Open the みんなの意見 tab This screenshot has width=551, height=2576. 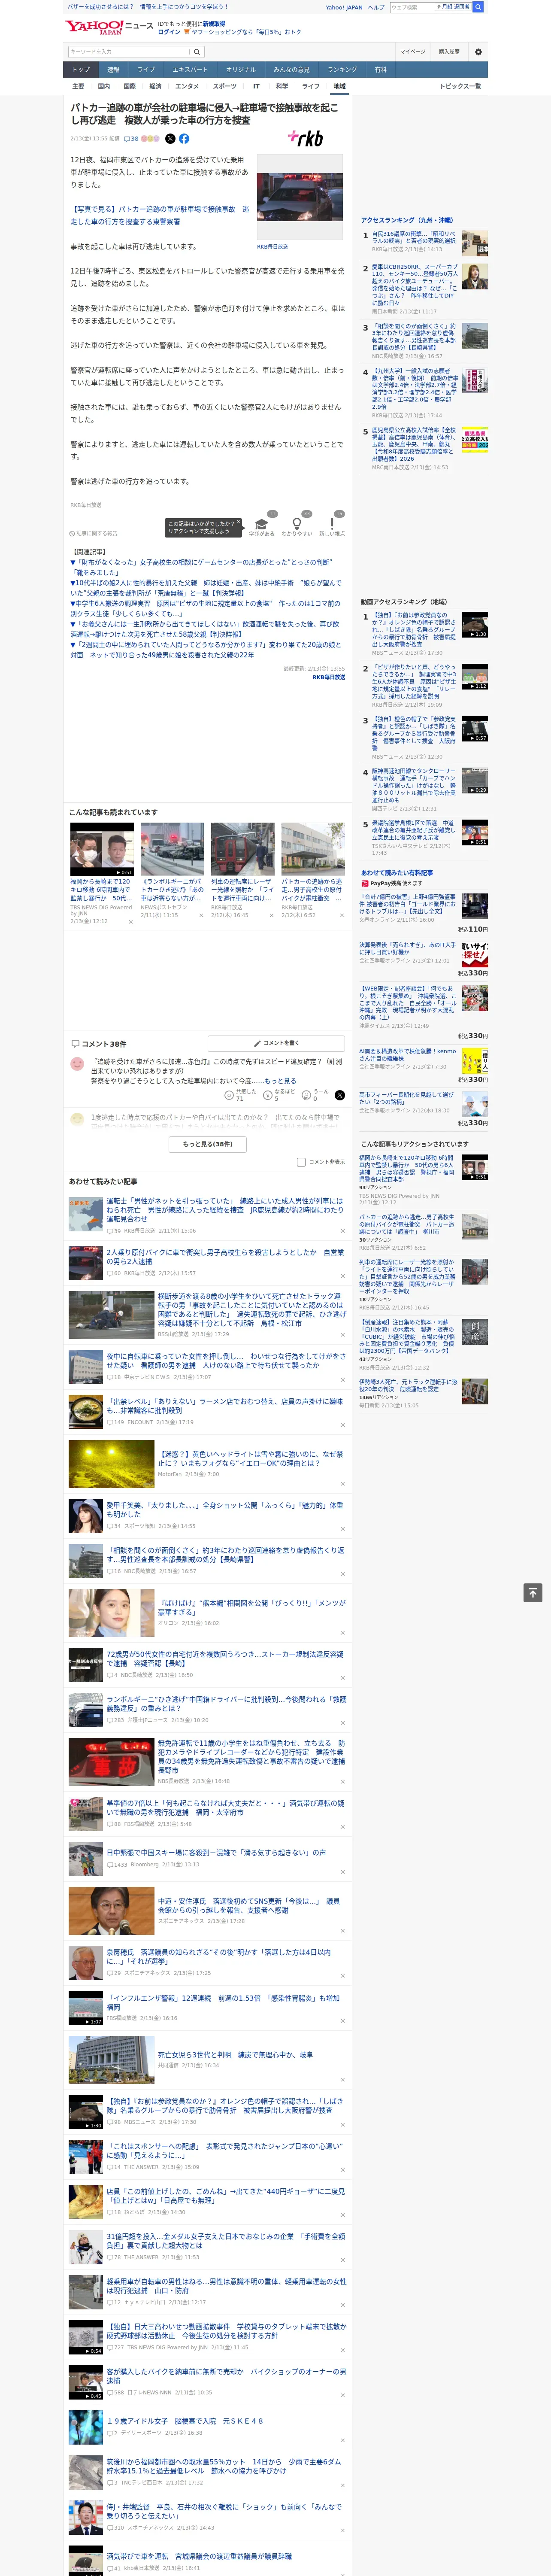[292, 69]
